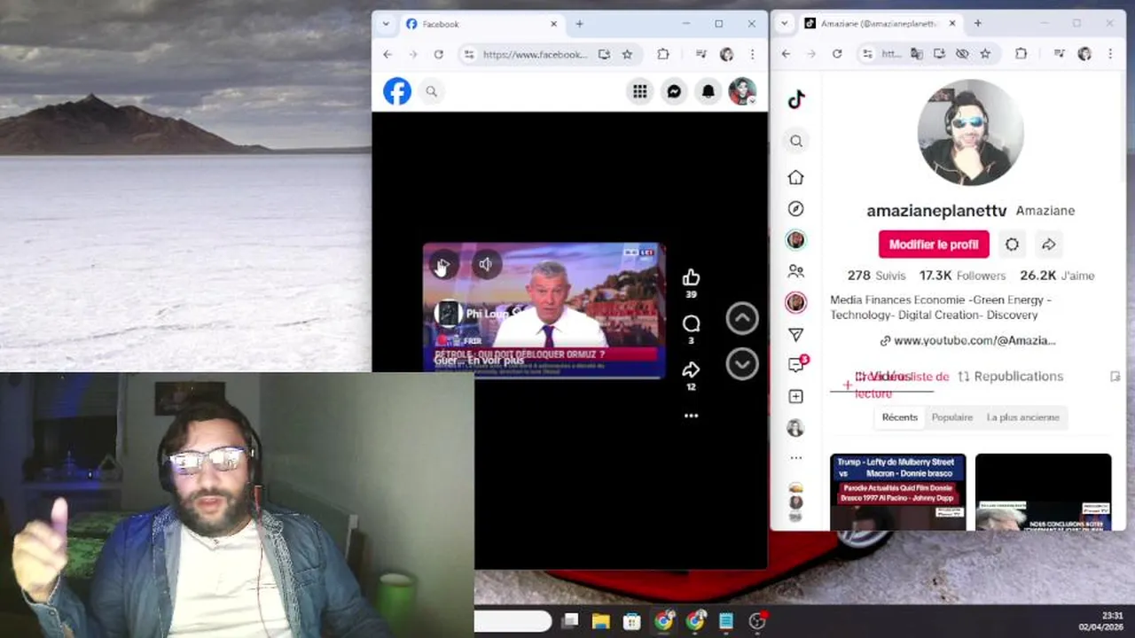Mute the Facebook reel audio
The height and width of the screenshot is (638, 1135).
tap(486, 264)
